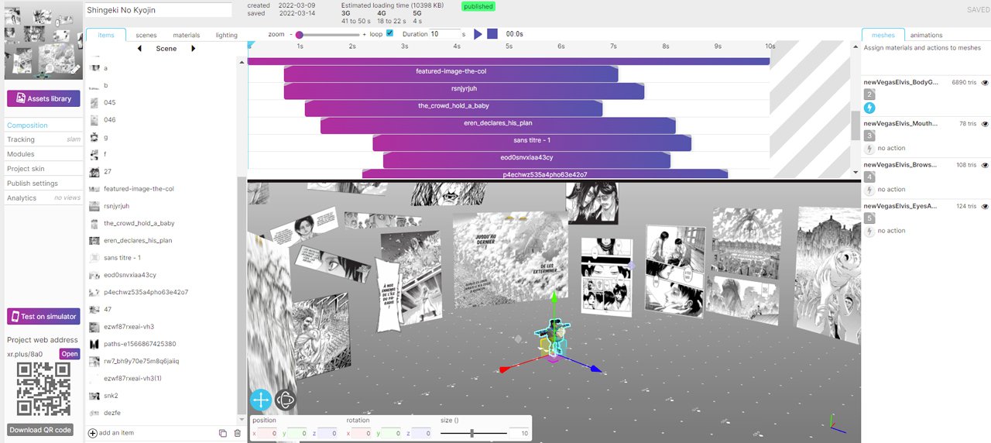Click the axis orientation gizmo in viewport corner
Viewport: 991px width, 443px height.
point(839,422)
